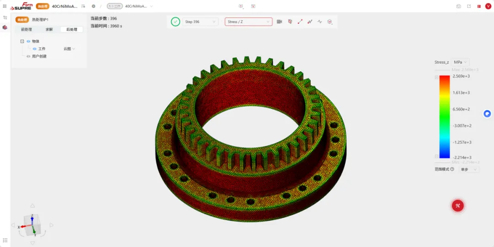This screenshot has height=247, width=494.
Task: Select the 3D model cube icon in sidebar
Action: [x=5, y=27]
